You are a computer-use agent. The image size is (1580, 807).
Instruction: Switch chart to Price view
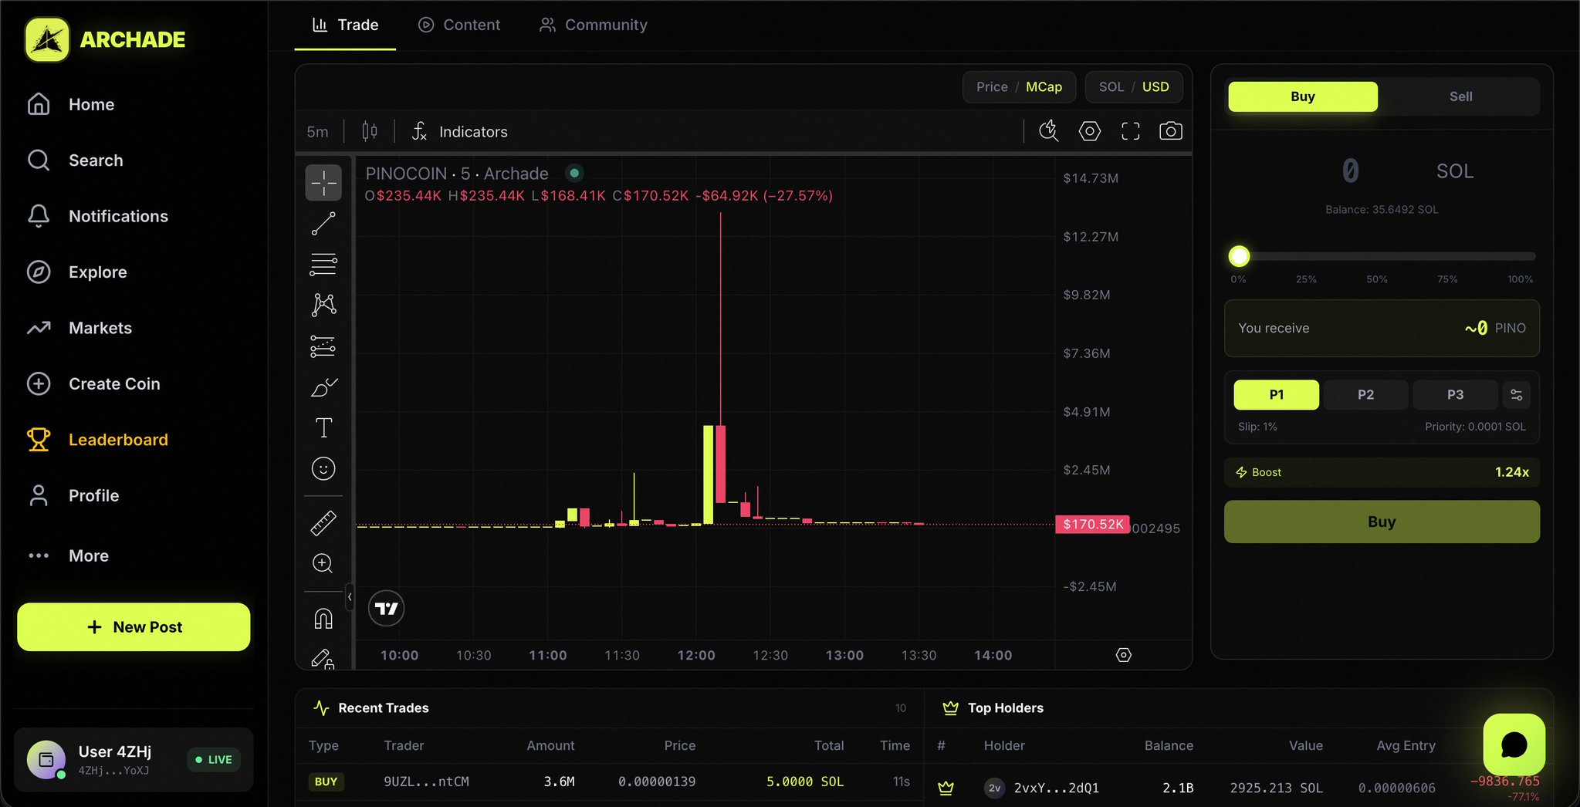pyautogui.click(x=992, y=87)
